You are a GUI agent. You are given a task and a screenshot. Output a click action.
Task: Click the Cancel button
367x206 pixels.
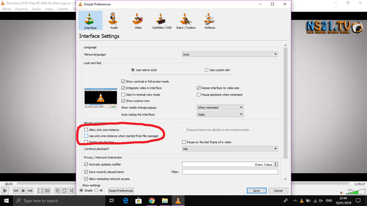pos(278,191)
